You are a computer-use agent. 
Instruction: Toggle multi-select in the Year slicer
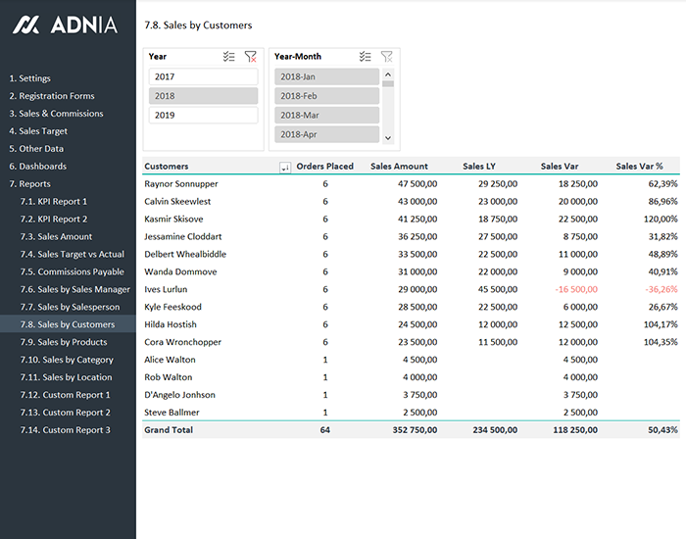[228, 57]
